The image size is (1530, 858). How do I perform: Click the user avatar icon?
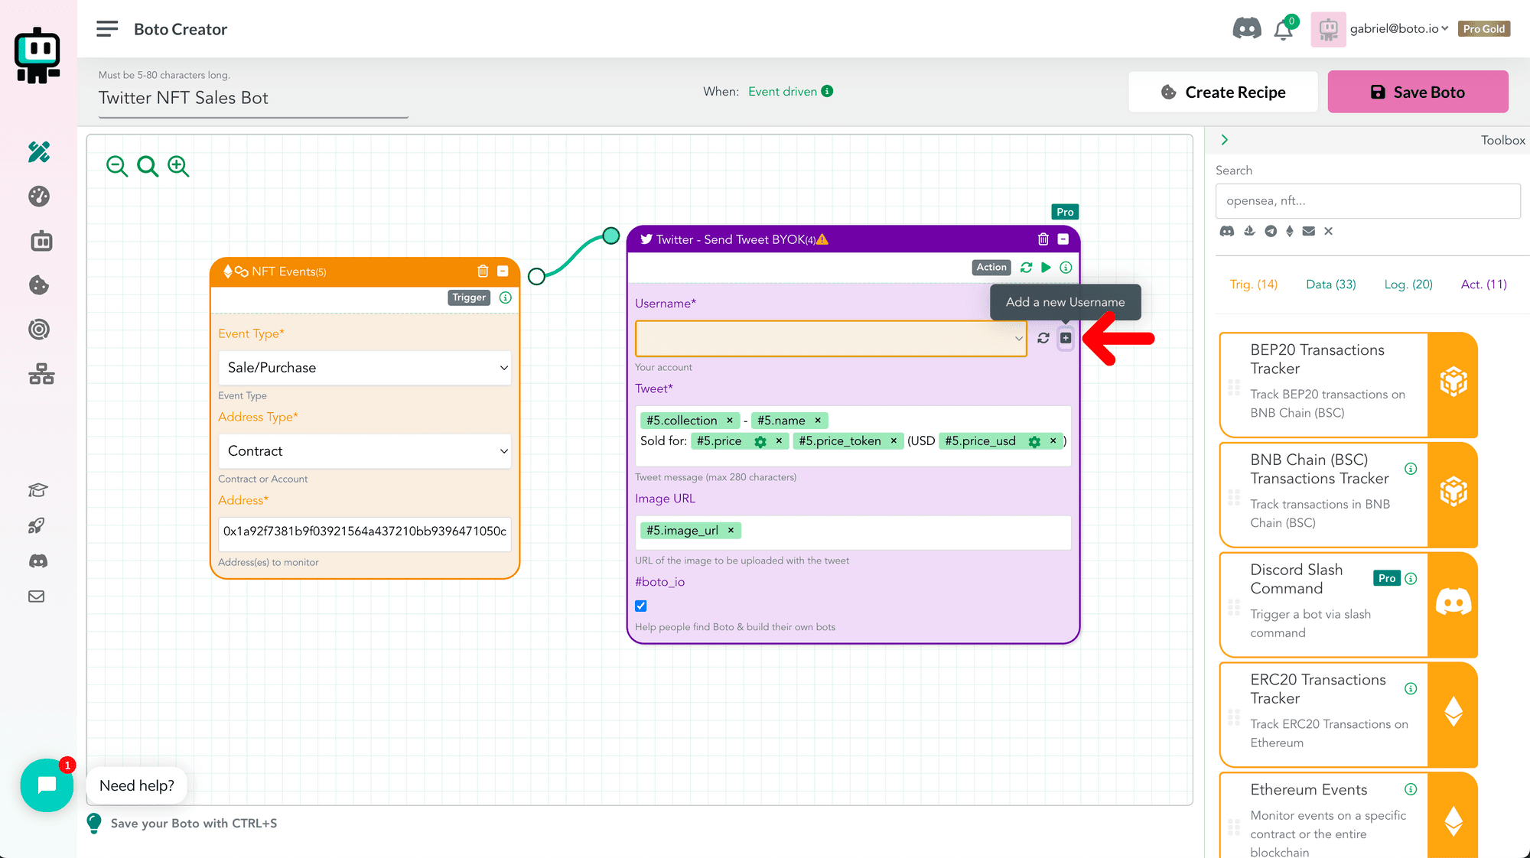1328,29
